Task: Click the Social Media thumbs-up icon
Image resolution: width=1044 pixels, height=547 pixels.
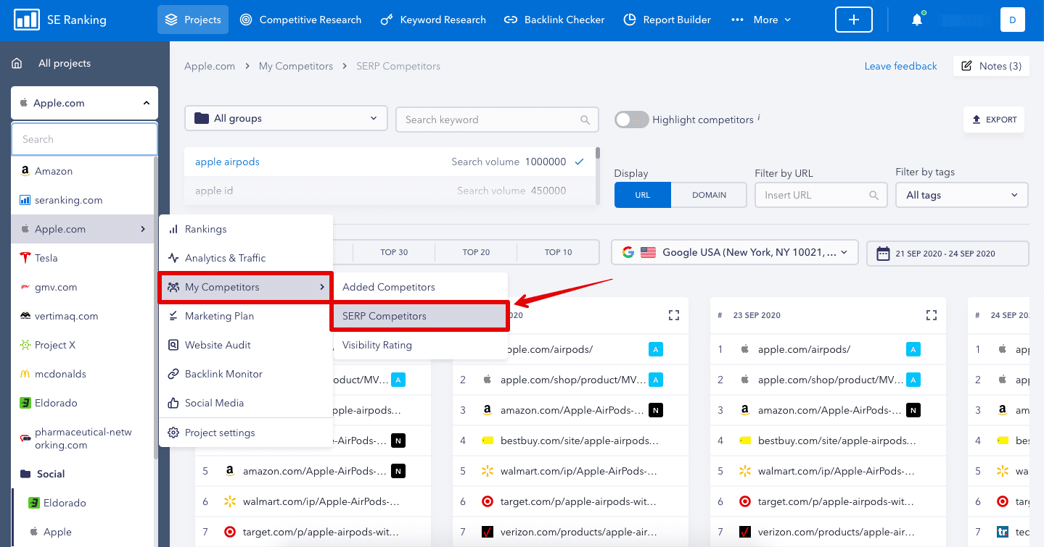Action: pyautogui.click(x=173, y=403)
